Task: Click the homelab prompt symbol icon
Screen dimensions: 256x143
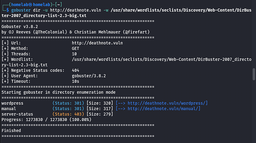Action: tap(30, 5)
